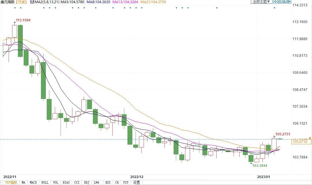Open the 设置 settings button
Screen dimensions: 312x185
tap(137, 182)
